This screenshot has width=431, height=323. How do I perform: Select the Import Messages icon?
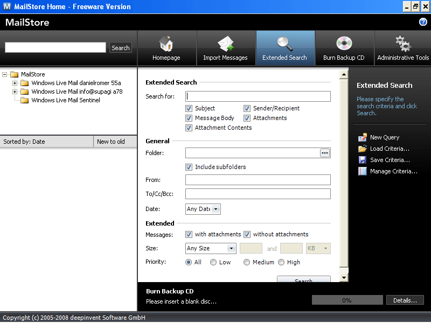226,47
